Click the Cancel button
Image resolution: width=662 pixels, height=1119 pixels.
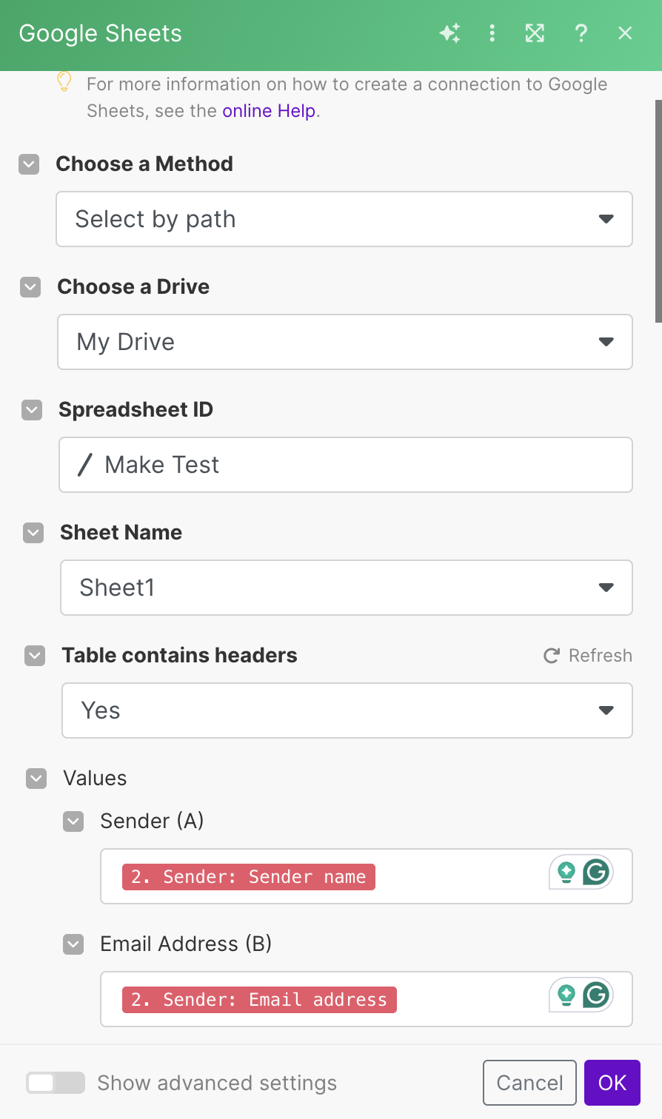(x=529, y=1083)
